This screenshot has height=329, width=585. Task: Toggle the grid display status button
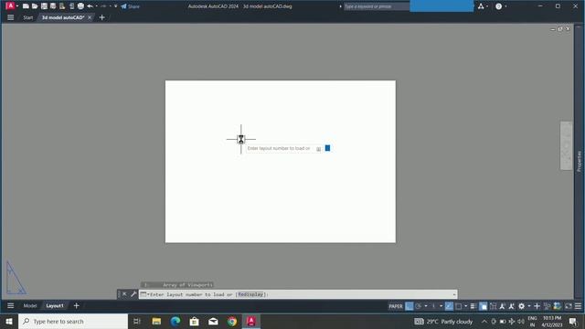[x=409, y=306]
